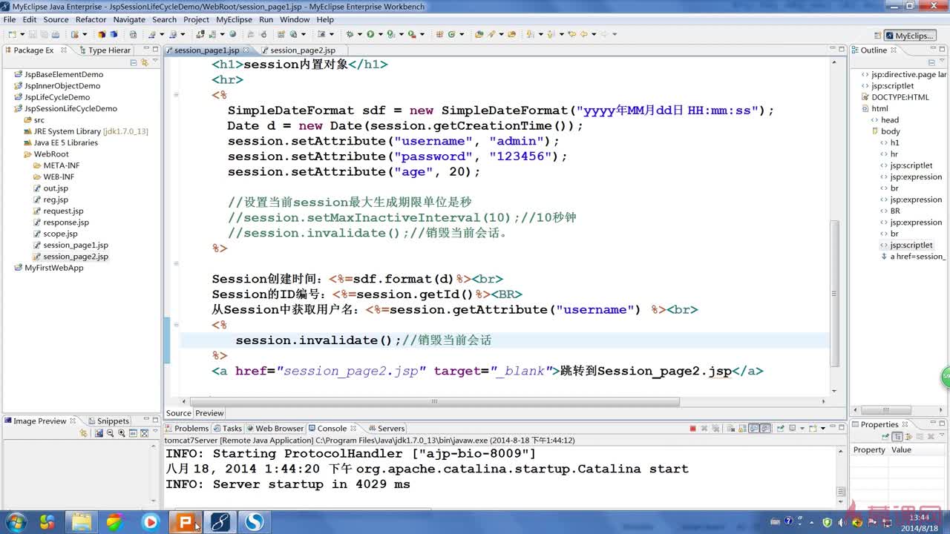Open media player icon on taskbar
This screenshot has height=534, width=950.
(151, 522)
